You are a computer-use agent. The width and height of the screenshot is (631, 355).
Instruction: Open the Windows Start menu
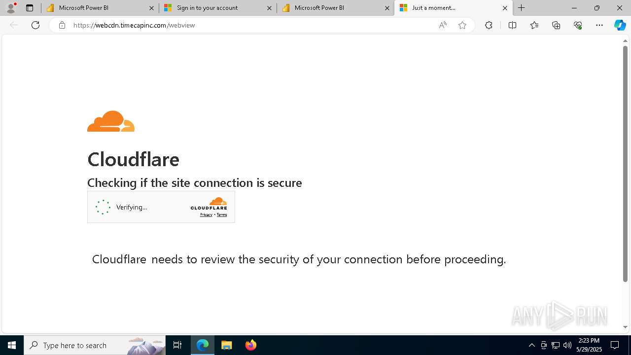pyautogui.click(x=12, y=345)
